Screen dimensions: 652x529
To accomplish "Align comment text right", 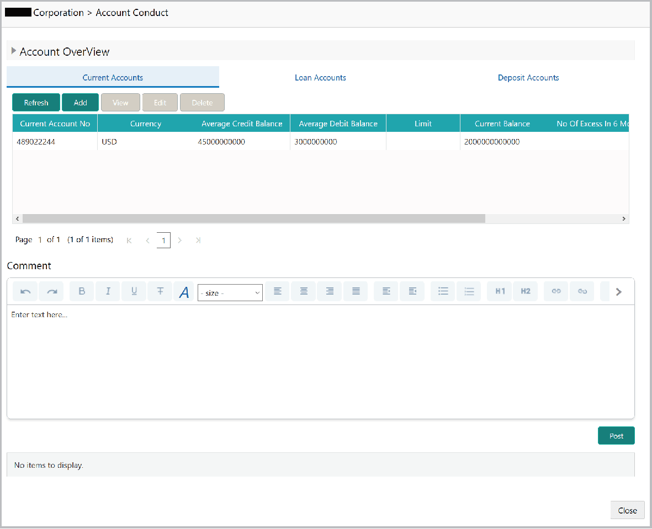I will pos(330,291).
